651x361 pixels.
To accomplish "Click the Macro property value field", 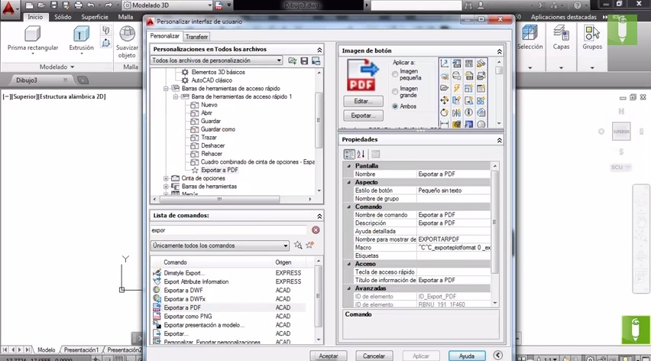I will (454, 248).
